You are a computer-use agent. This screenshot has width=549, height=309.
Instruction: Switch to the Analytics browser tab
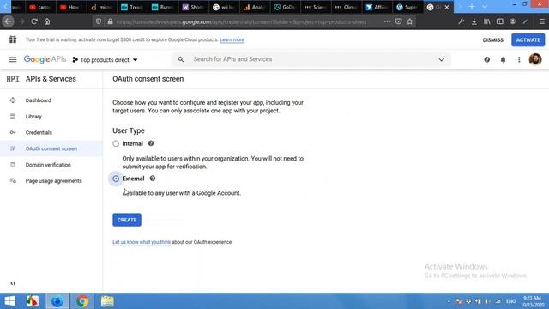point(254,7)
